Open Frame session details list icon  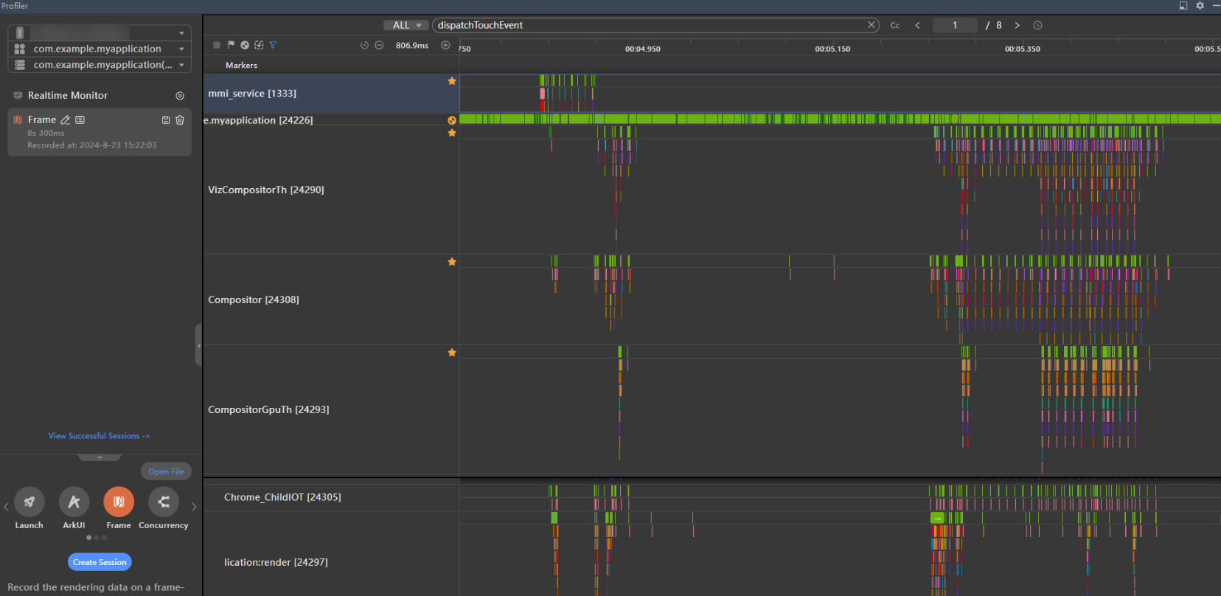click(80, 119)
